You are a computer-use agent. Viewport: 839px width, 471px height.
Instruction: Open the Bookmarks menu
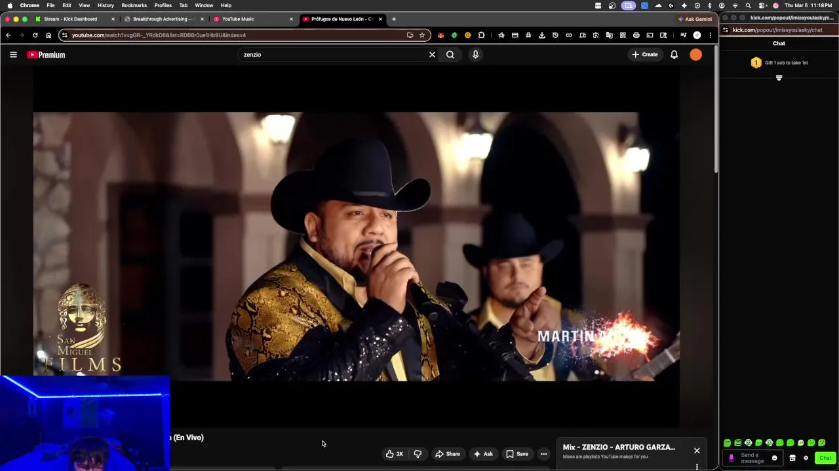coord(134,5)
